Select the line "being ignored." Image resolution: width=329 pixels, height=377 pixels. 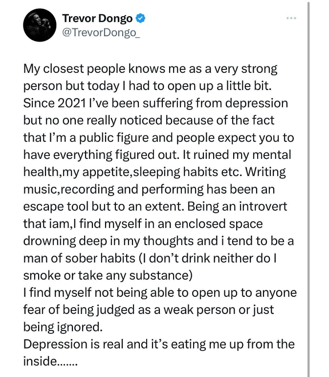tap(63, 327)
